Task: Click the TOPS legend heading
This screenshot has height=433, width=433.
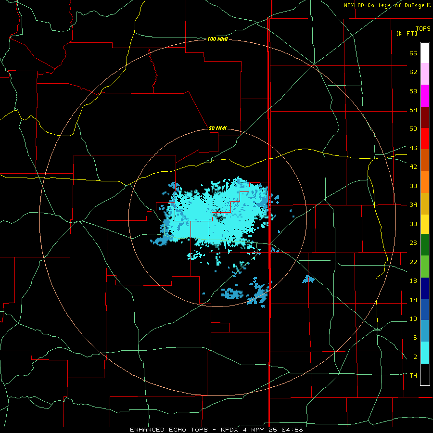Action: coord(423,28)
